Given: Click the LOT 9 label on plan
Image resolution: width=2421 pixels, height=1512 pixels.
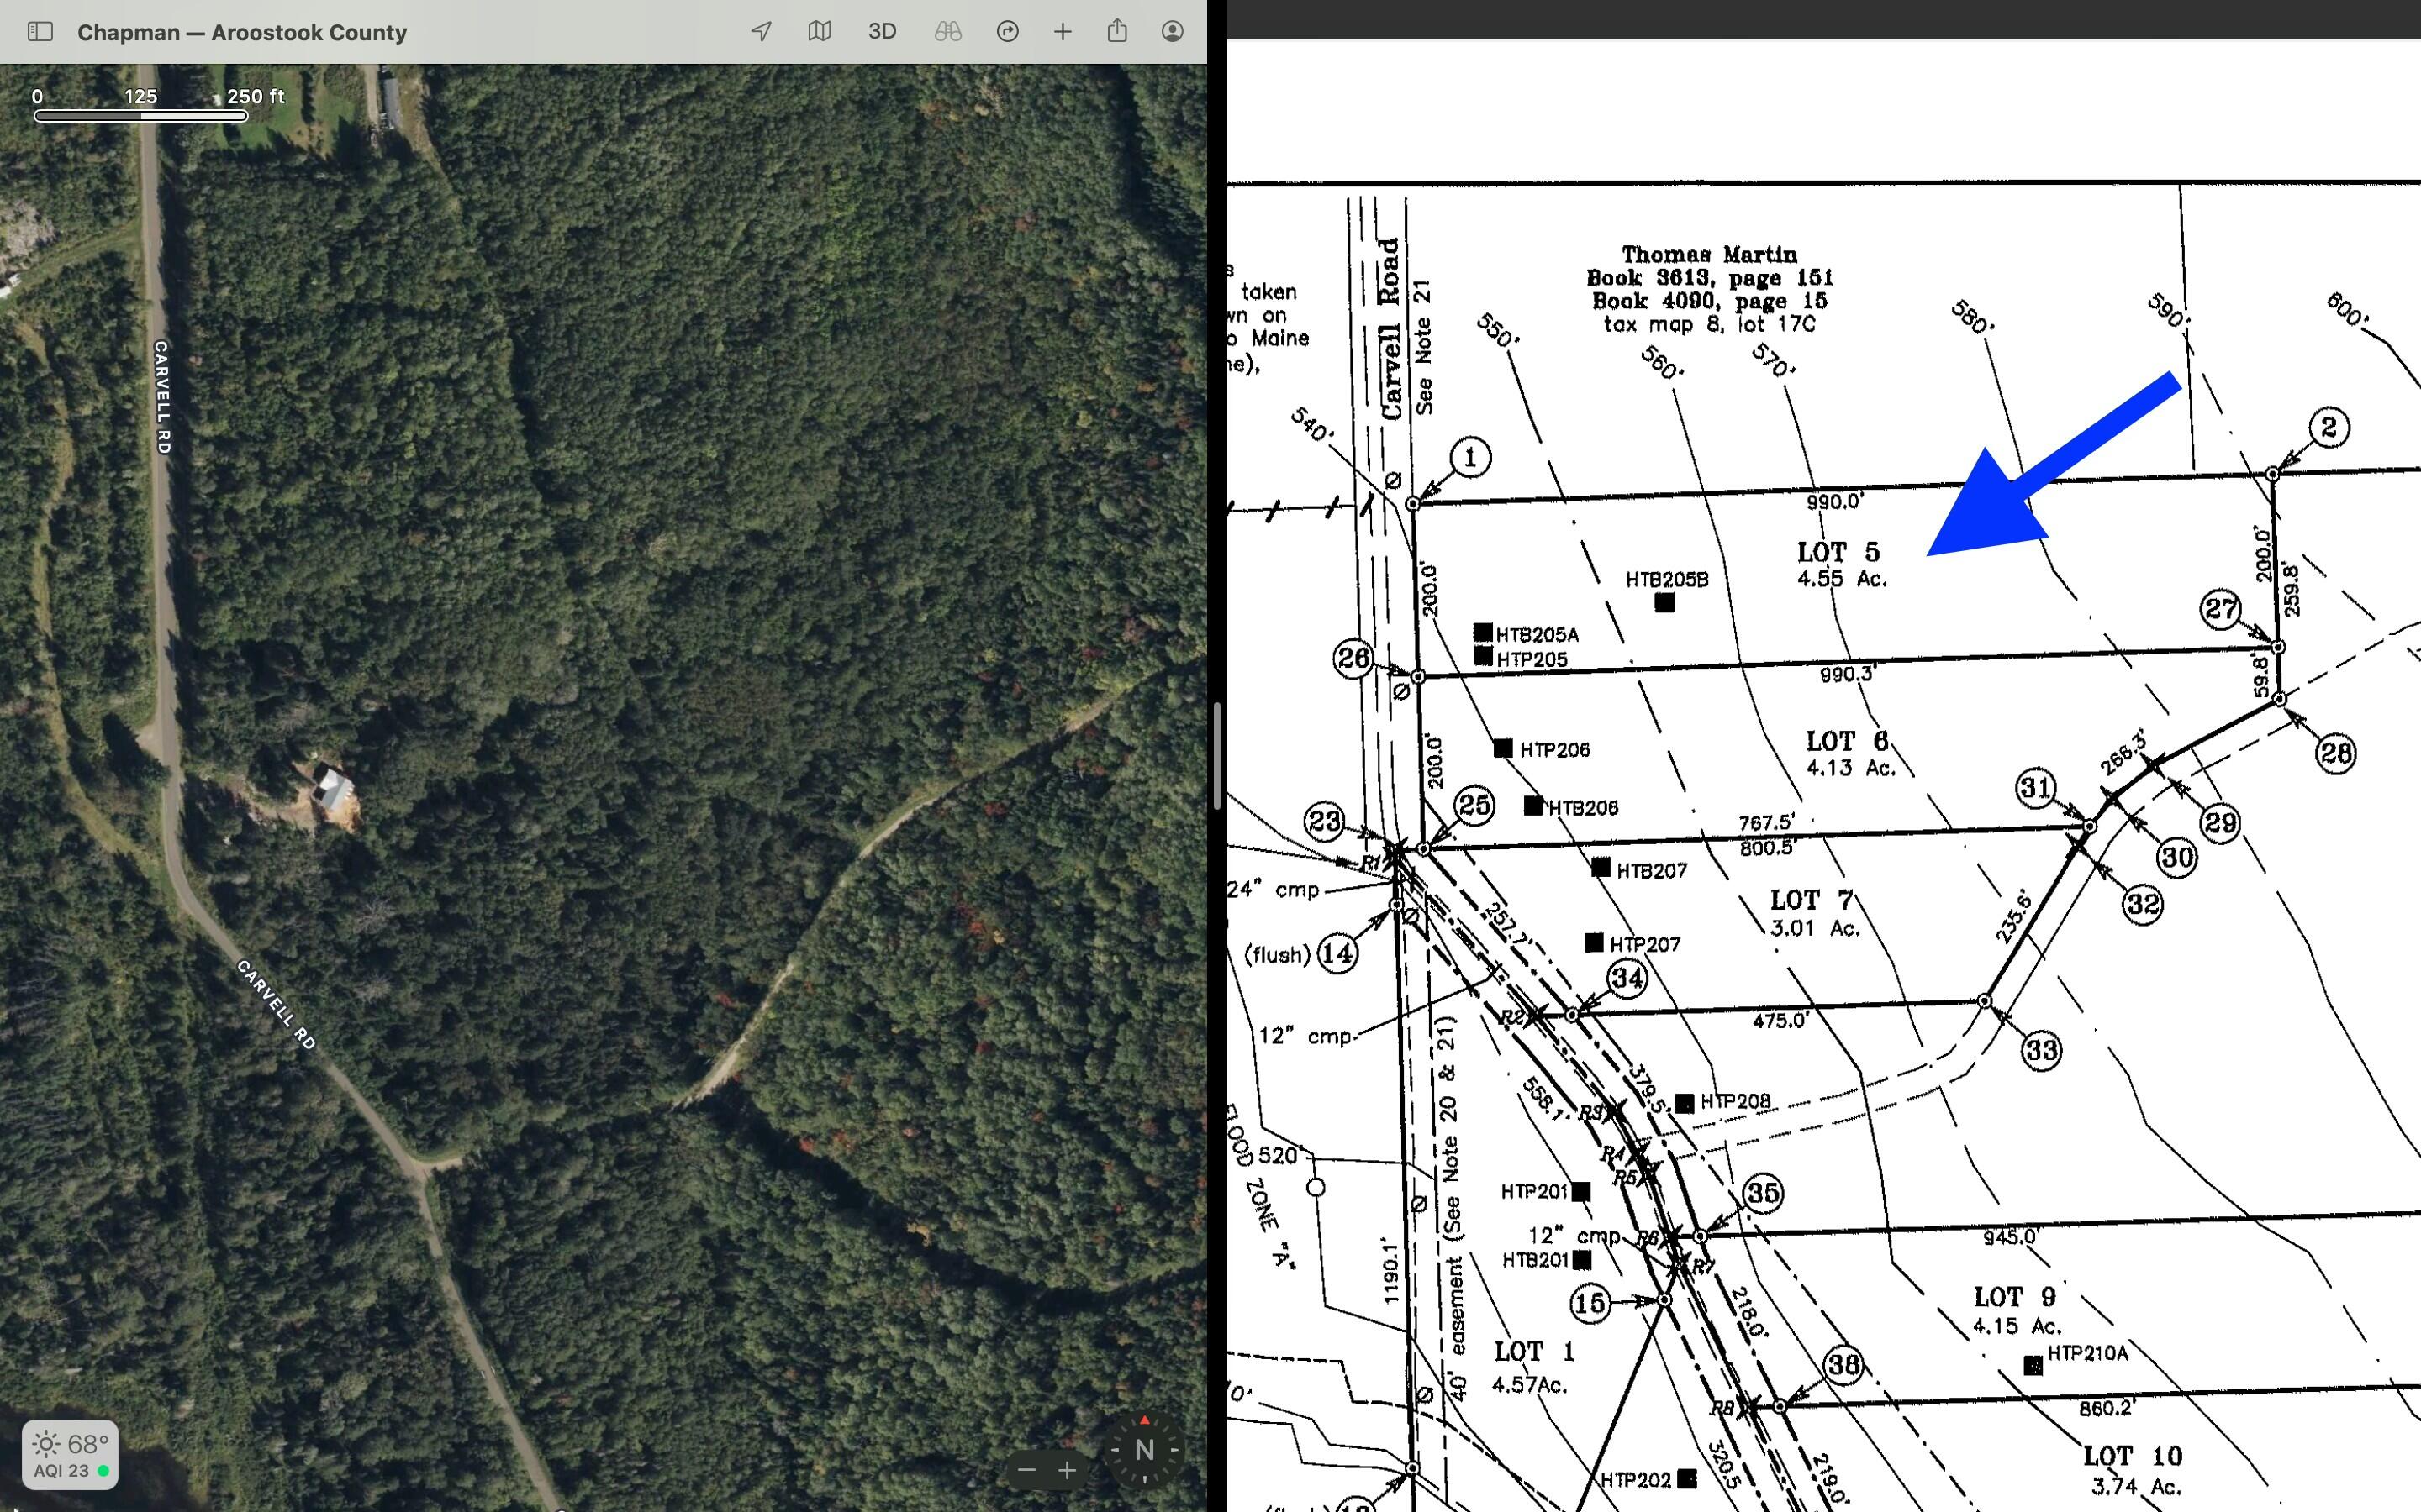Looking at the screenshot, I should pos(2015,1297).
